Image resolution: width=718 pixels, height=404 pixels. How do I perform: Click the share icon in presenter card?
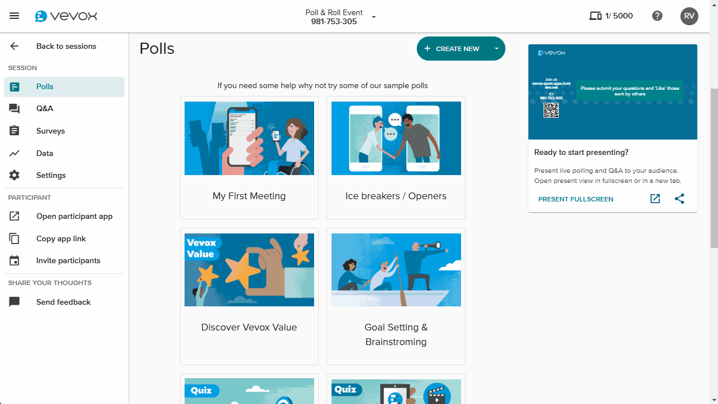[679, 199]
